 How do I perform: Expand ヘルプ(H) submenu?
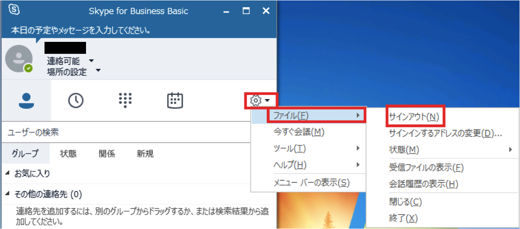click(308, 164)
